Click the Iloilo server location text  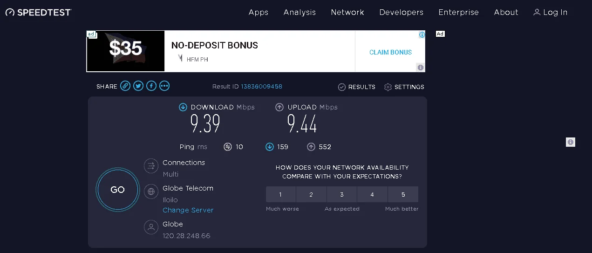click(170, 200)
